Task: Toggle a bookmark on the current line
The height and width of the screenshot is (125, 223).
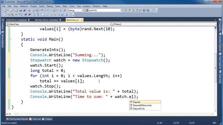Action: click(43, 15)
